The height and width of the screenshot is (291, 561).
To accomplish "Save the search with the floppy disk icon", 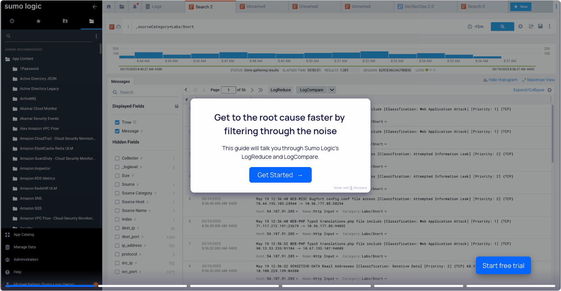I will click(540, 26).
